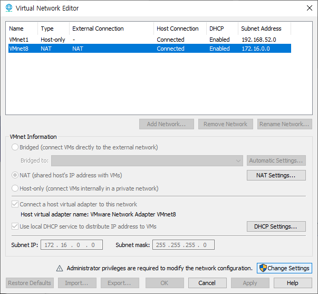Viewport: 318px width, 294px height.
Task: Select the NAT radio button
Action: click(15, 175)
